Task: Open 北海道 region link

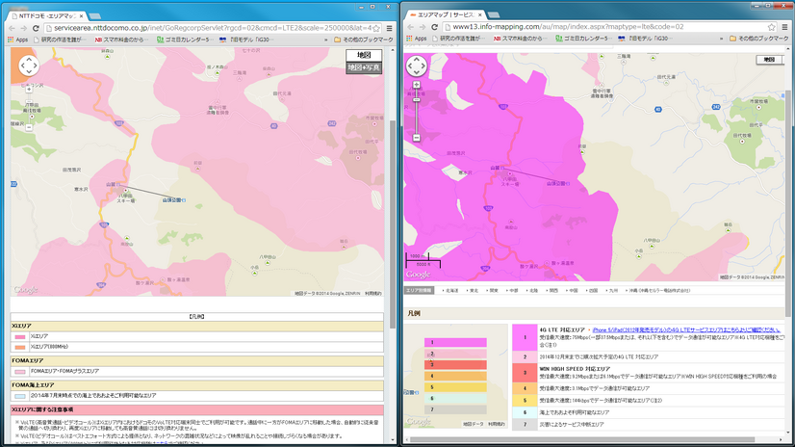Action: [x=450, y=291]
